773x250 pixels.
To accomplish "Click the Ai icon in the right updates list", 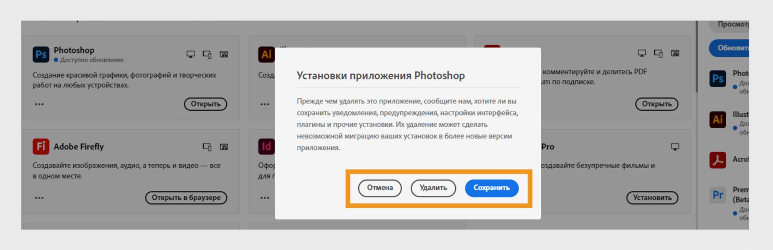I will point(718,119).
